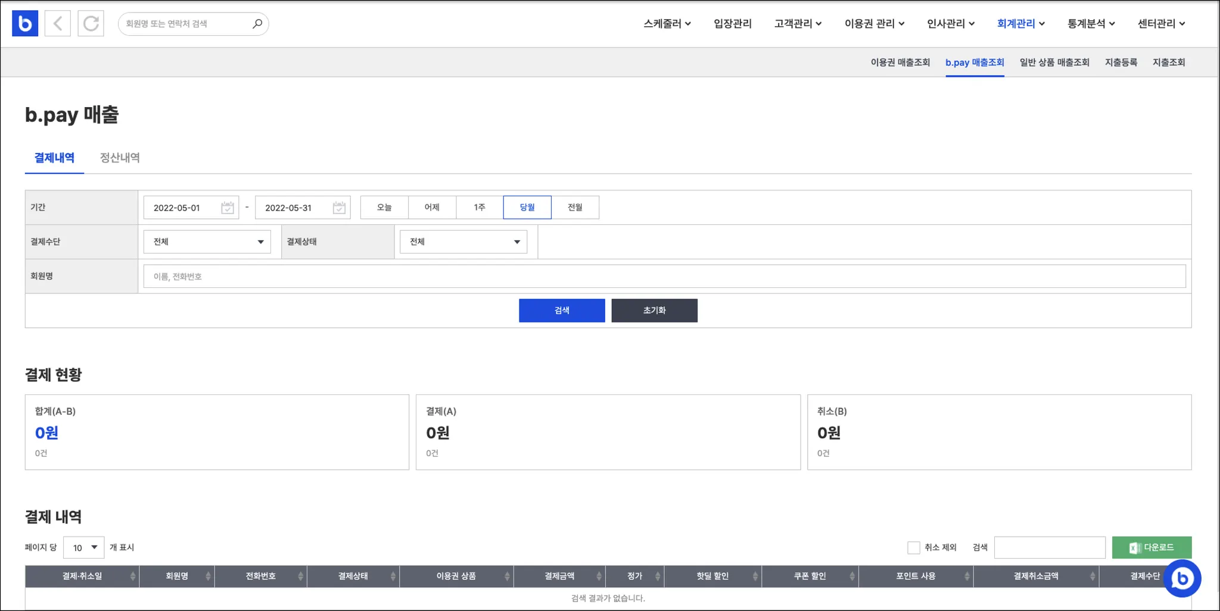
Task: Switch to 결제내역 tab
Action: pyautogui.click(x=54, y=158)
